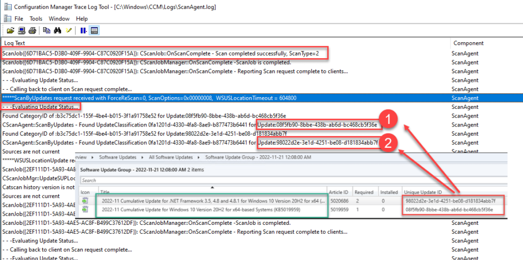Select 'Found CategoryID' line for Update:98022d2e

tap(145, 134)
